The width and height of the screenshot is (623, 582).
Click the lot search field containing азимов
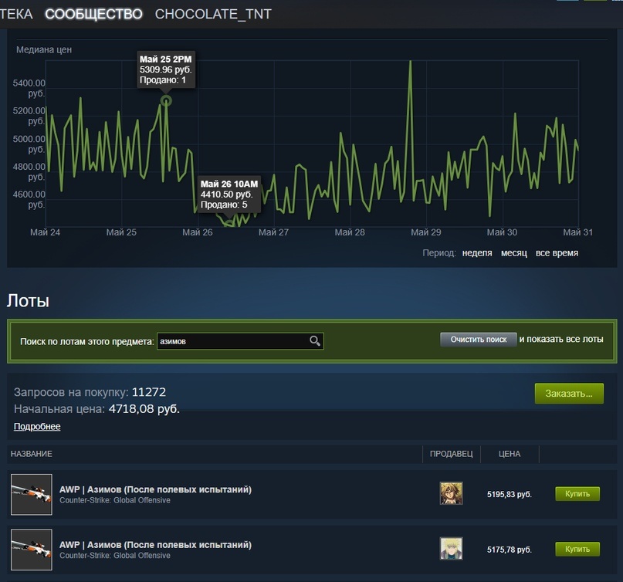coord(240,341)
